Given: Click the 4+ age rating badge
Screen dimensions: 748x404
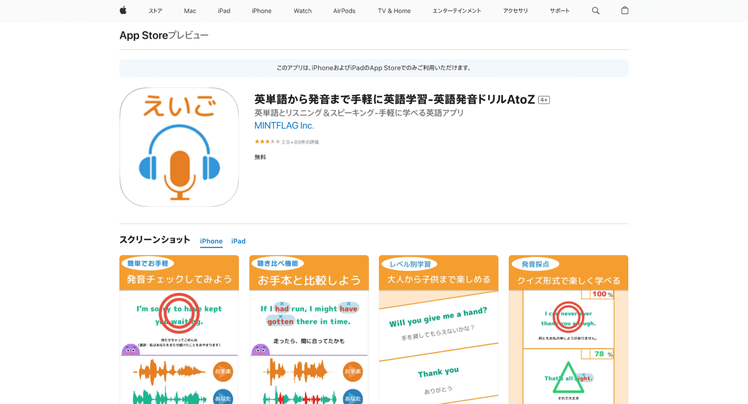Looking at the screenshot, I should pos(544,100).
